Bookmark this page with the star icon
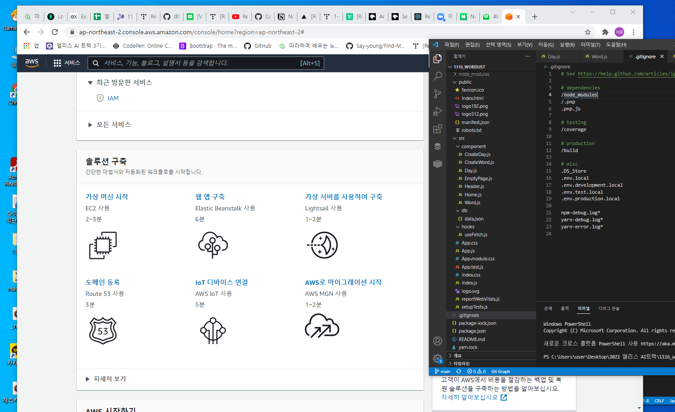This screenshot has width=675, height=412. 588,32
